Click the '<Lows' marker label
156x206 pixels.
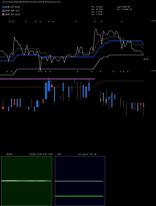154,71
